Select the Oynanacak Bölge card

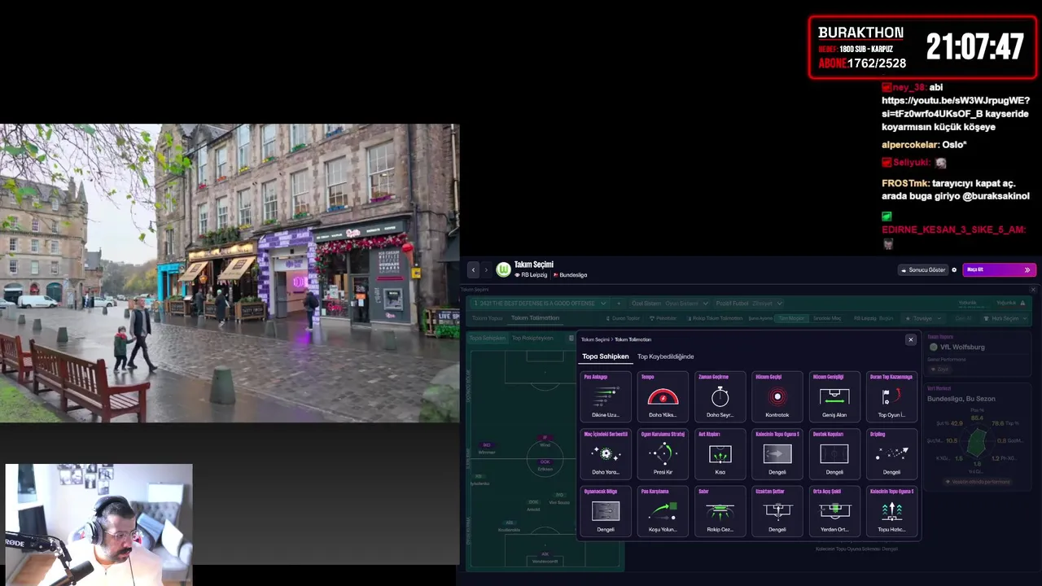click(606, 511)
